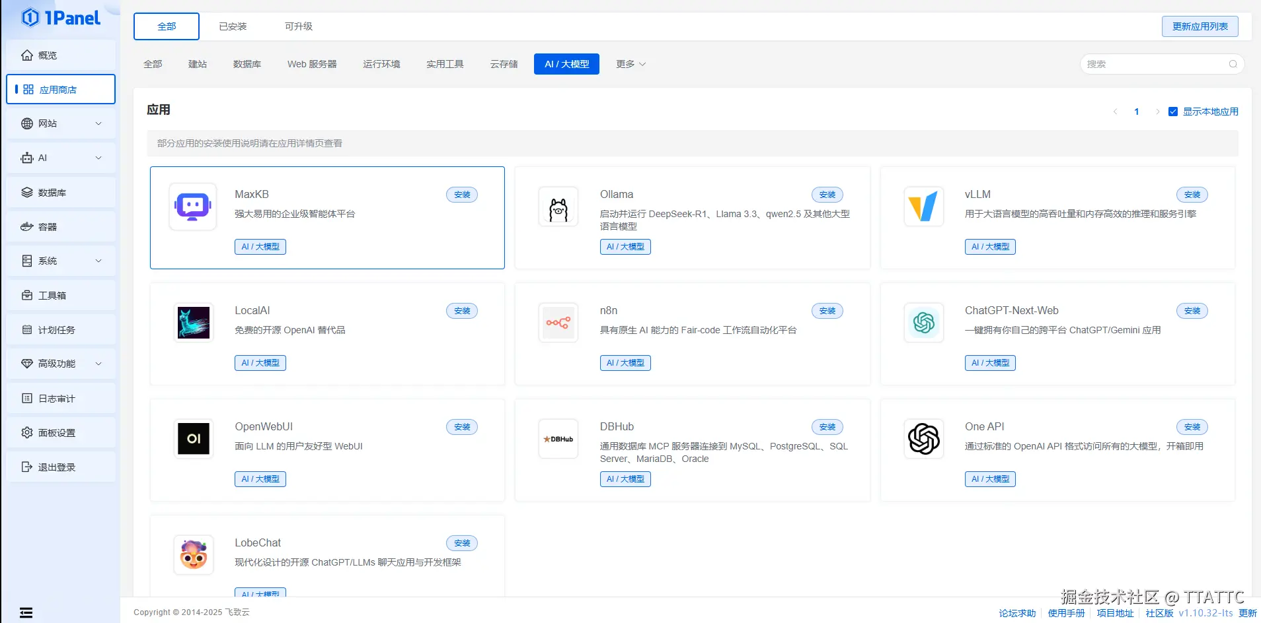The height and width of the screenshot is (623, 1261).
Task: Open the vLLM app icon
Action: coord(923,207)
